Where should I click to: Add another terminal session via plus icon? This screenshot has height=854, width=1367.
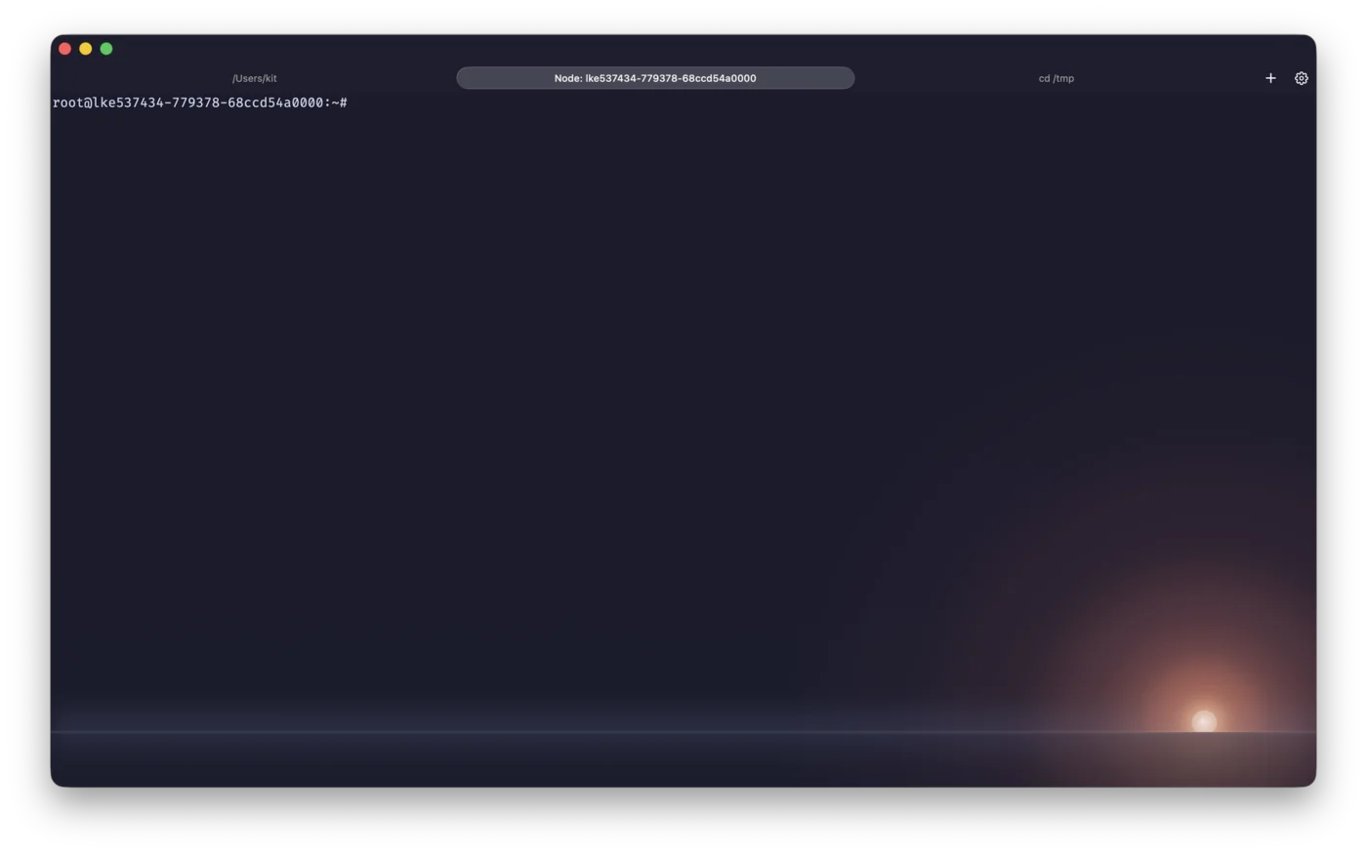coord(1270,78)
